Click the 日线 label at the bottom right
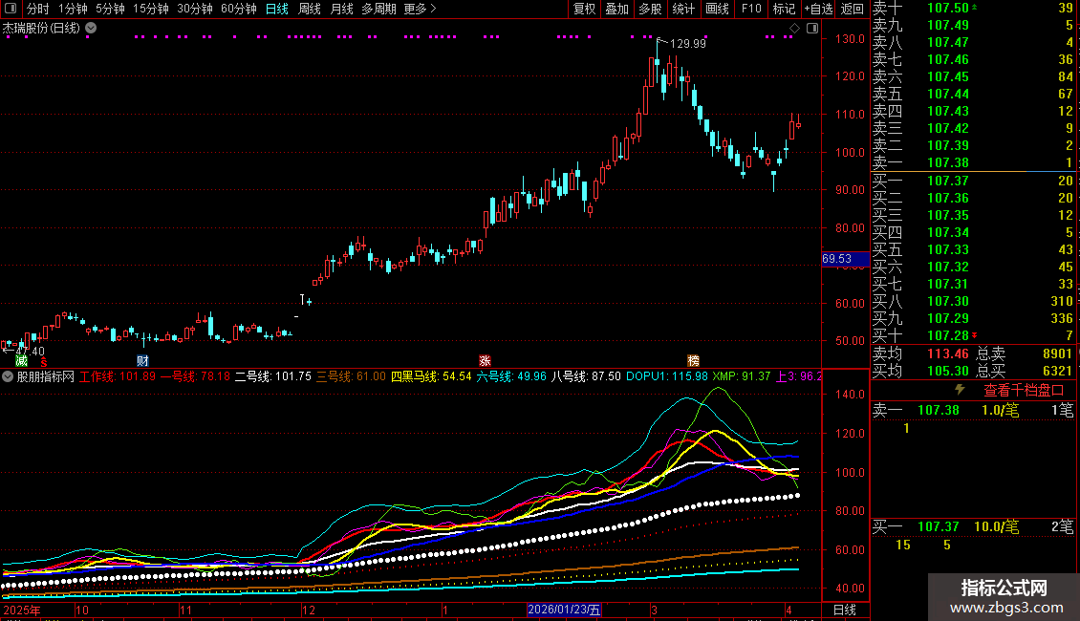 tap(845, 610)
